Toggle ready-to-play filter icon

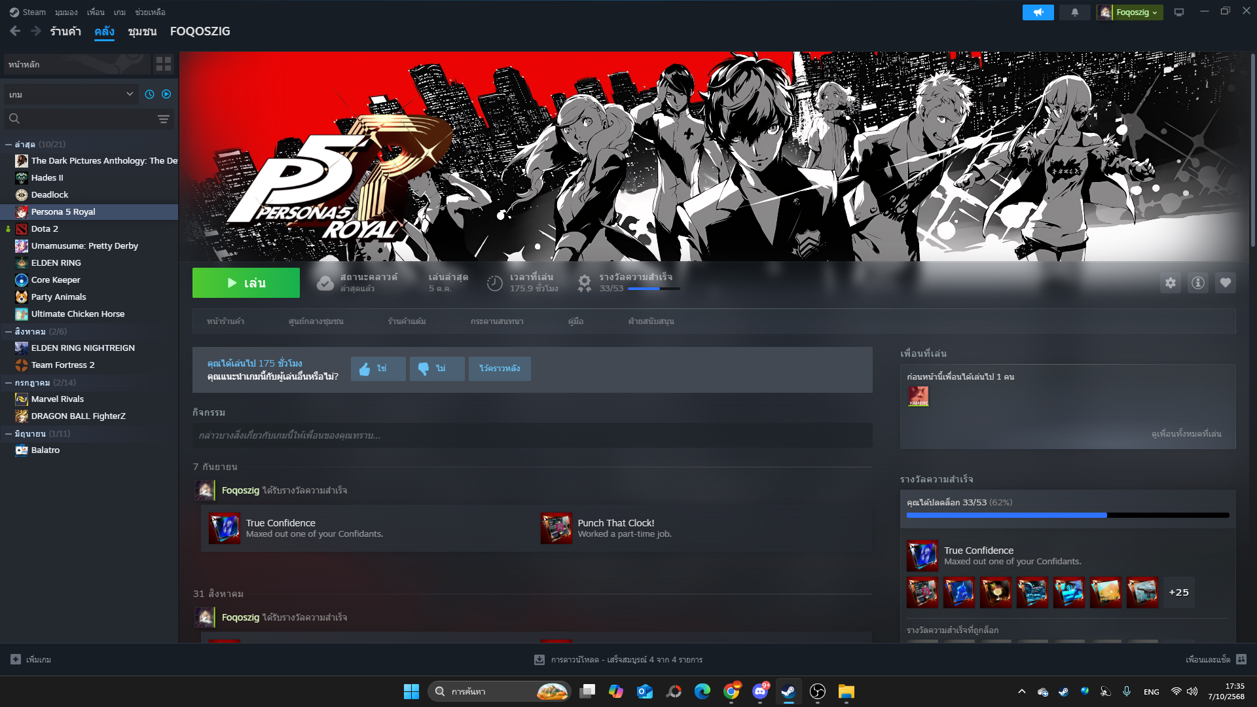(x=166, y=94)
